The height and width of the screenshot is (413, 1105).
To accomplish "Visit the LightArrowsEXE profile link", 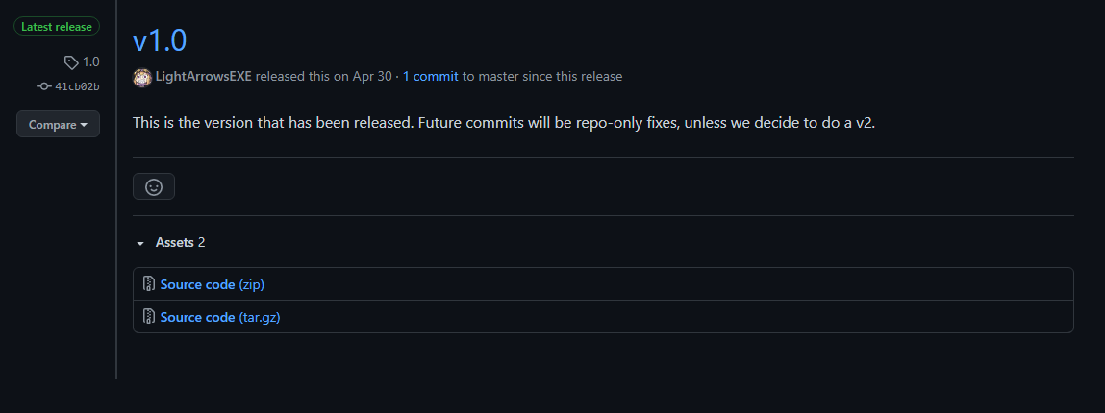I will click(x=203, y=76).
